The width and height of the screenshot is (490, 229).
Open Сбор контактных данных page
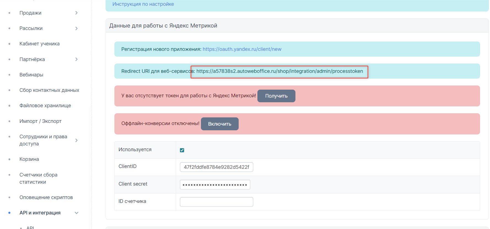[49, 90]
